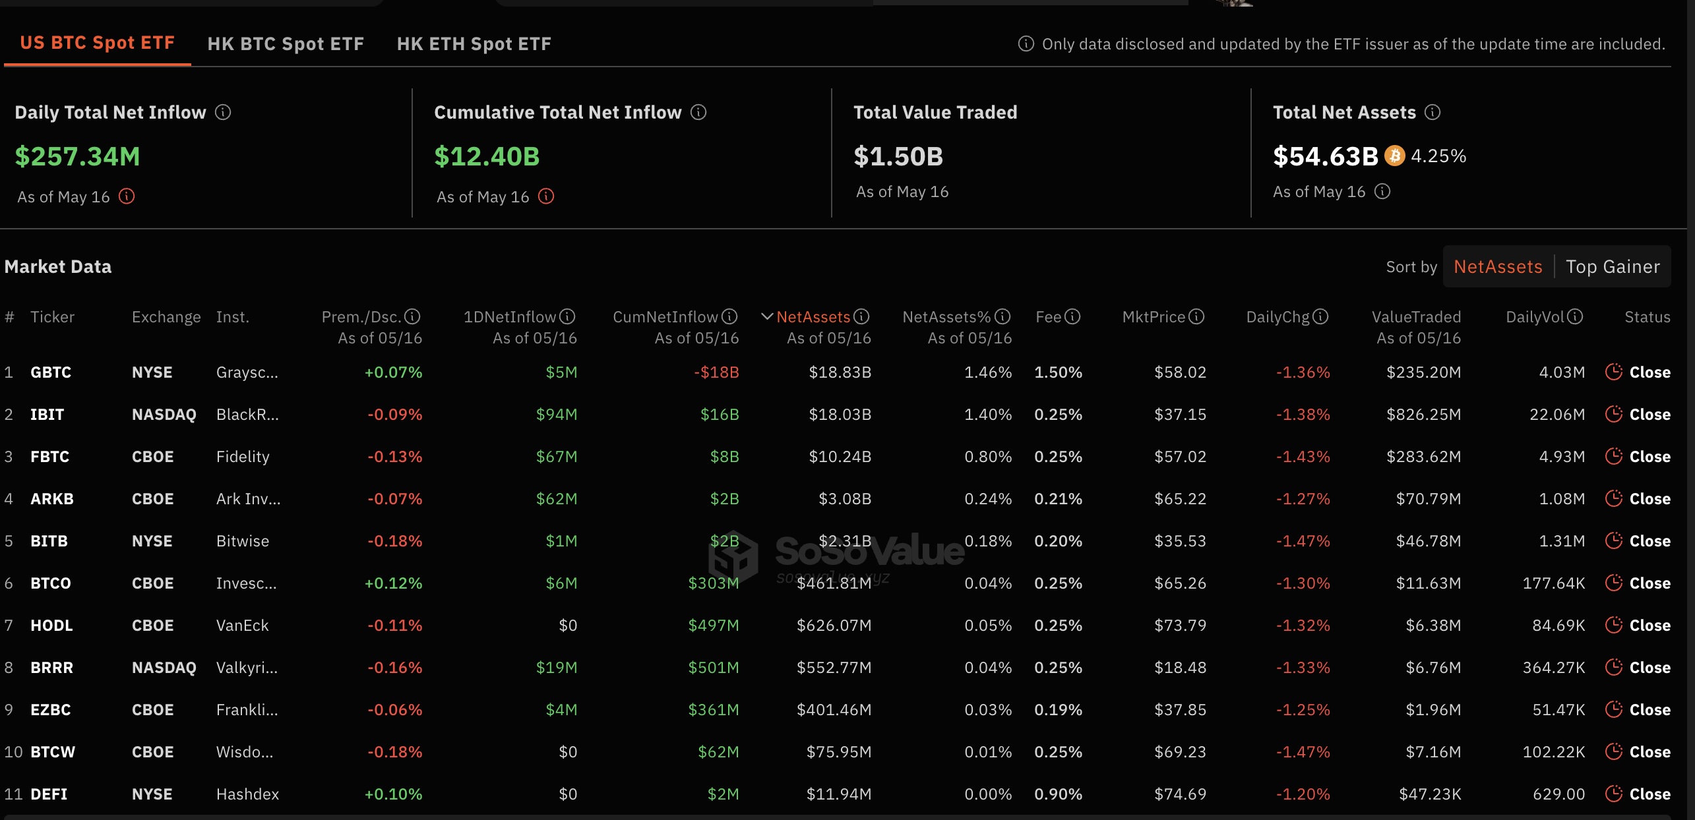Screen dimensions: 1695x820
Task: Click the Close status on the BRRR row
Action: tap(1649, 668)
